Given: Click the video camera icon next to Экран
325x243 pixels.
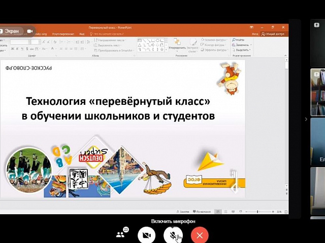Looking at the screenshot, I should [30, 31].
